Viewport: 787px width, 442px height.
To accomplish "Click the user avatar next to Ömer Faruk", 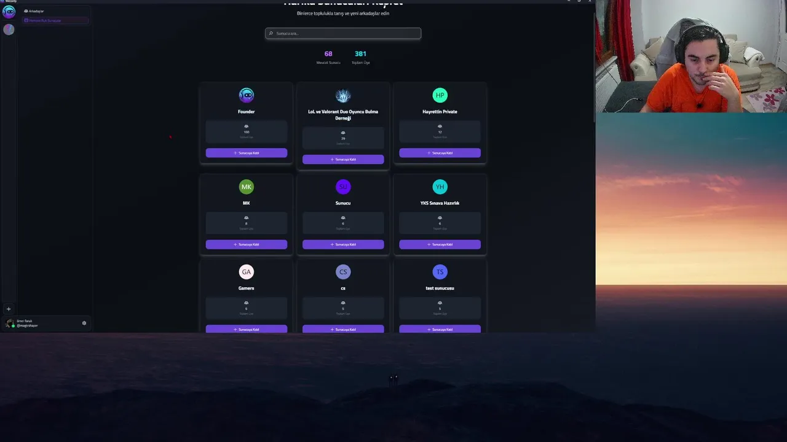I will [10, 323].
